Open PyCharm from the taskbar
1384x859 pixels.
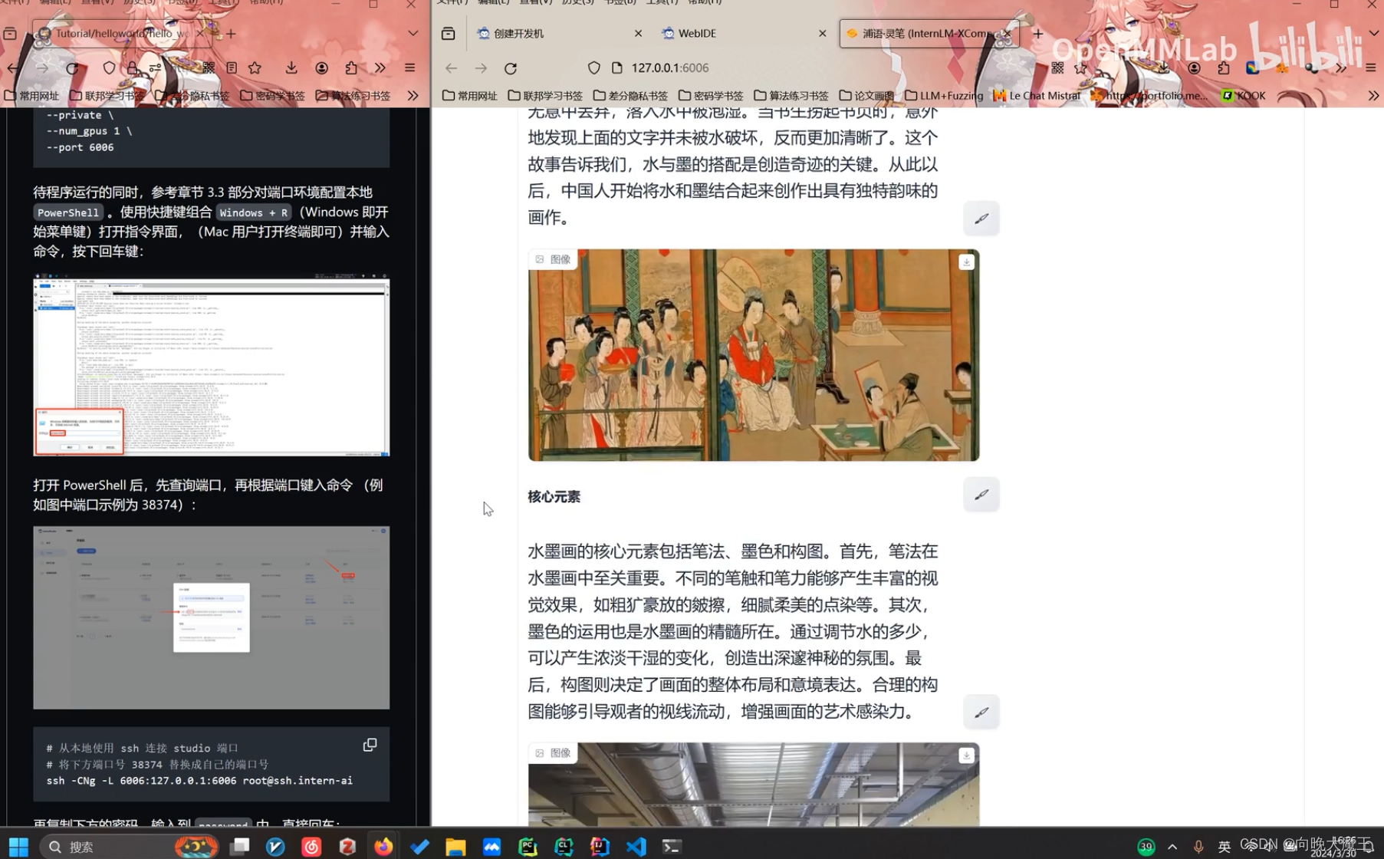(528, 846)
